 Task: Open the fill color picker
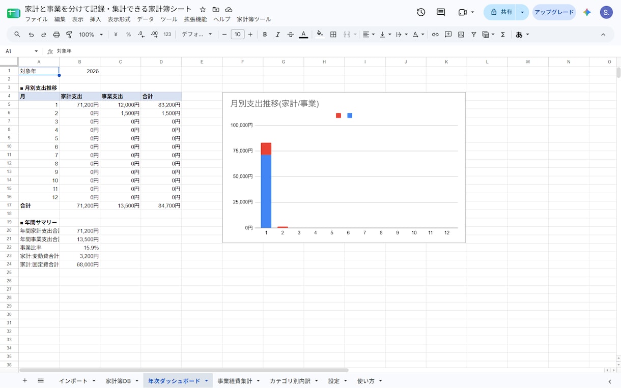click(x=320, y=35)
